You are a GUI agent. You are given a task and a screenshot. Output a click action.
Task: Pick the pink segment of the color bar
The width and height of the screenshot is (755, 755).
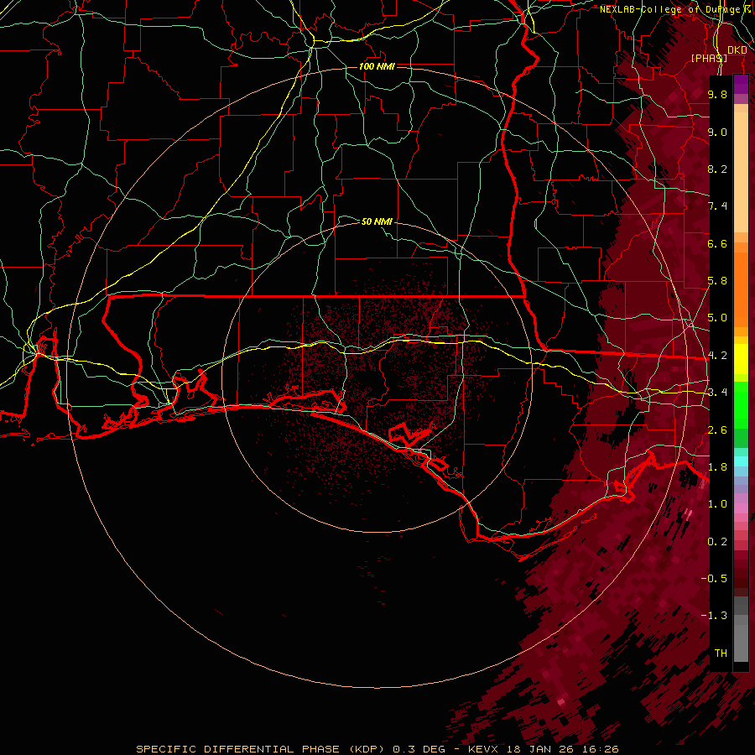(741, 508)
